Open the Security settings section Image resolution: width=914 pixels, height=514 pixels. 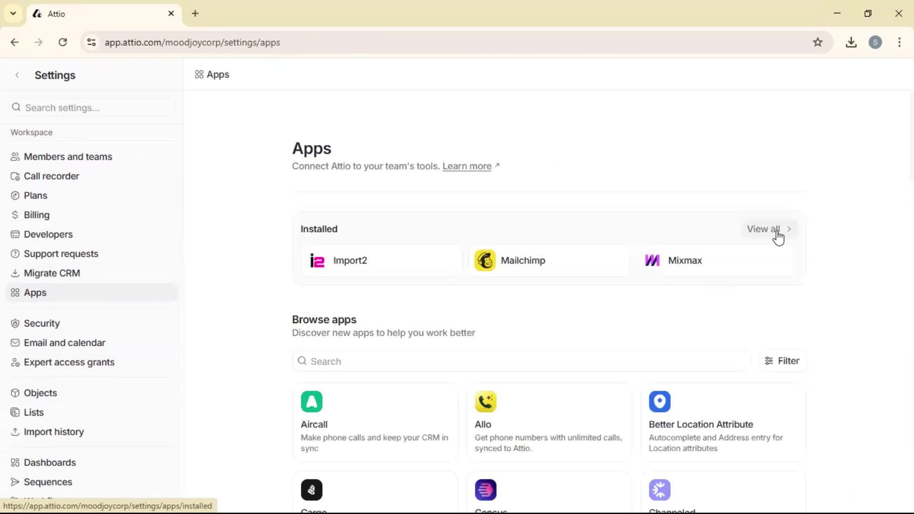(42, 323)
